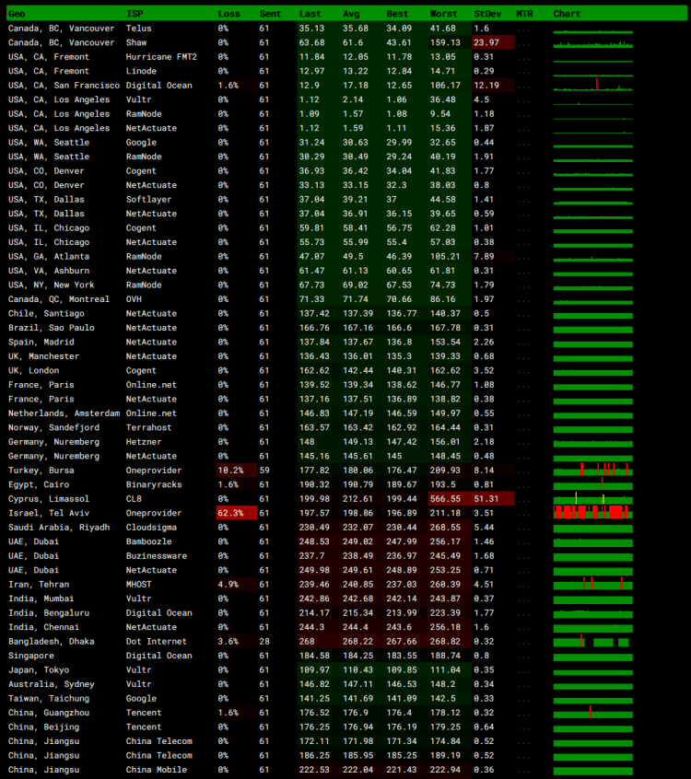This screenshot has width=691, height=779.
Task: Select the 23.97 StDev cell
Action: pos(486,42)
